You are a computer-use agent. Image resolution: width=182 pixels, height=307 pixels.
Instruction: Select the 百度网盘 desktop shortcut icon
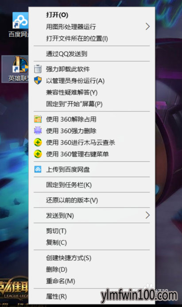point(20,20)
